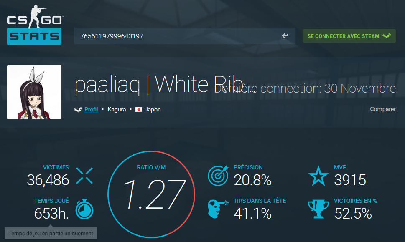Click the Temps de jeu tooltip
Viewport: 405px width, 242px height.
[51, 233]
